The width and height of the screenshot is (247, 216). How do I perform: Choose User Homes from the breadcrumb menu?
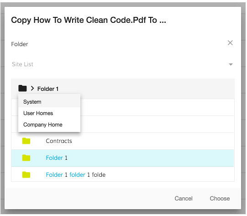click(49, 113)
